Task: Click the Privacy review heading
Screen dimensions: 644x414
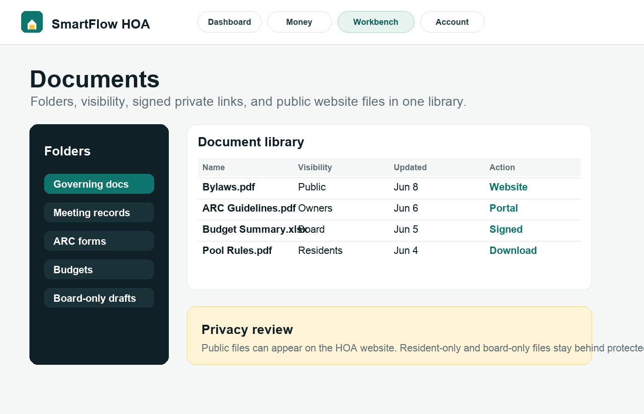Action: point(247,329)
